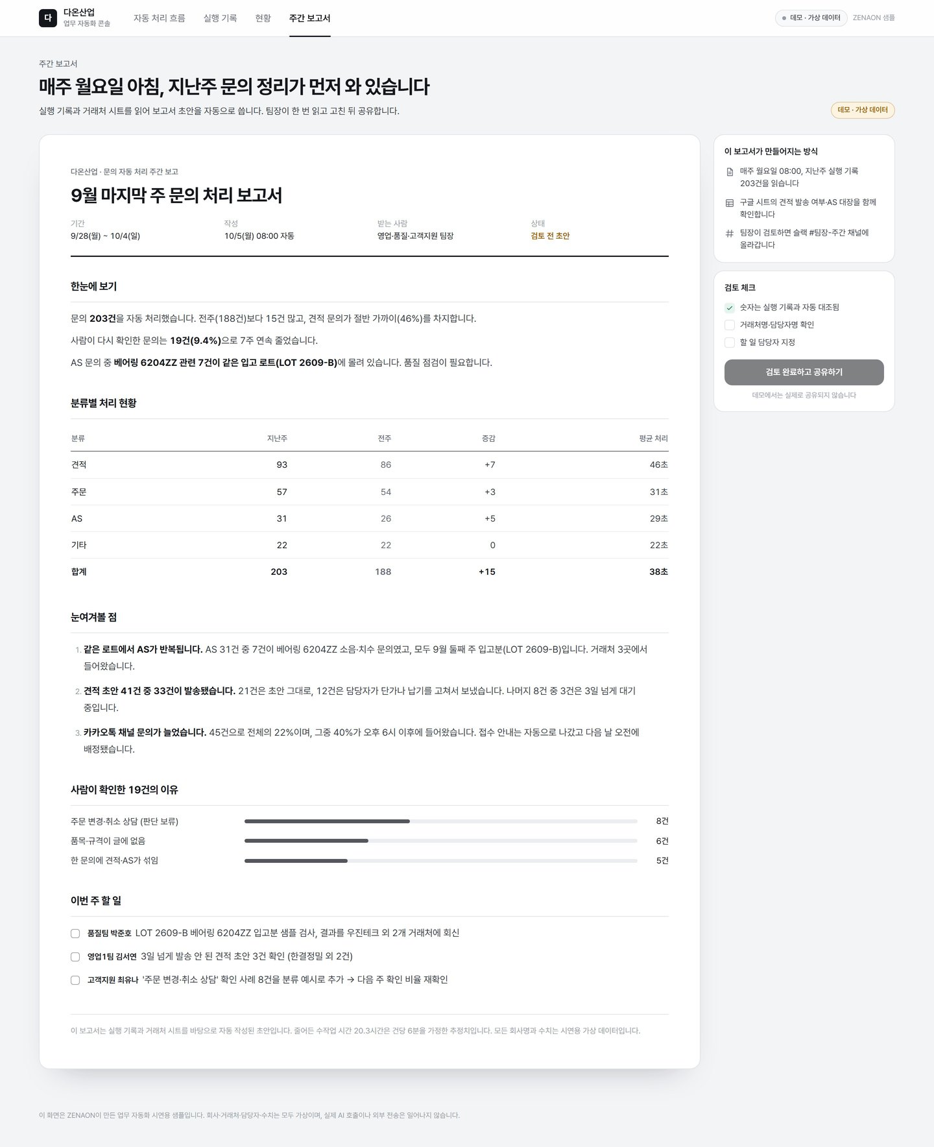Image resolution: width=934 pixels, height=1147 pixels.
Task: Open the 자동 처리 흐름 tab
Action: coord(160,18)
